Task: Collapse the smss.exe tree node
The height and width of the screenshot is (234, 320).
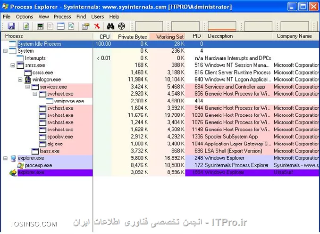Action: [x=13, y=65]
